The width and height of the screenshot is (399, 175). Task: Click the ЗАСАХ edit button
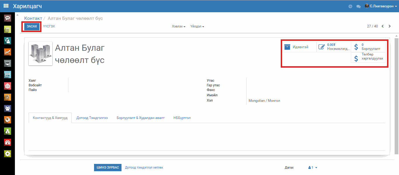tap(32, 27)
